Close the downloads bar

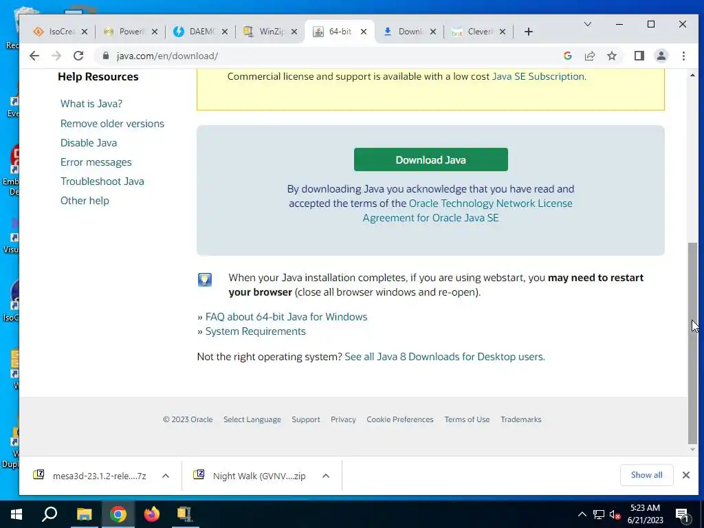(x=685, y=475)
